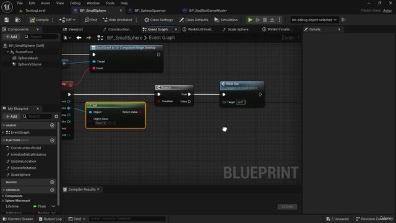Open Class Defaults
The width and height of the screenshot is (396, 223).
[194, 20]
